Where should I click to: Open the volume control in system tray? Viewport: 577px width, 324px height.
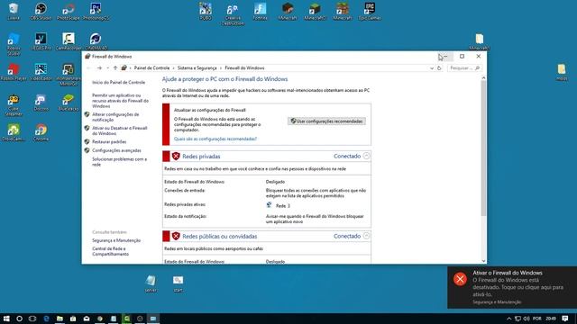[527, 319]
